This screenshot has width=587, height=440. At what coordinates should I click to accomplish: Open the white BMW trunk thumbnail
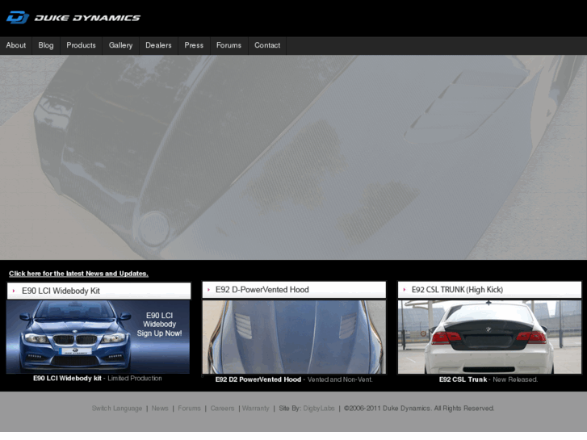coord(489,337)
